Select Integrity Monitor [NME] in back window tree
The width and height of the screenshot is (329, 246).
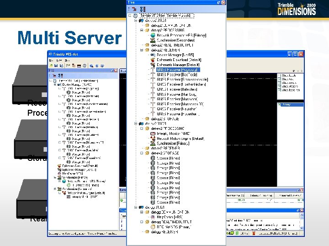click(85, 197)
